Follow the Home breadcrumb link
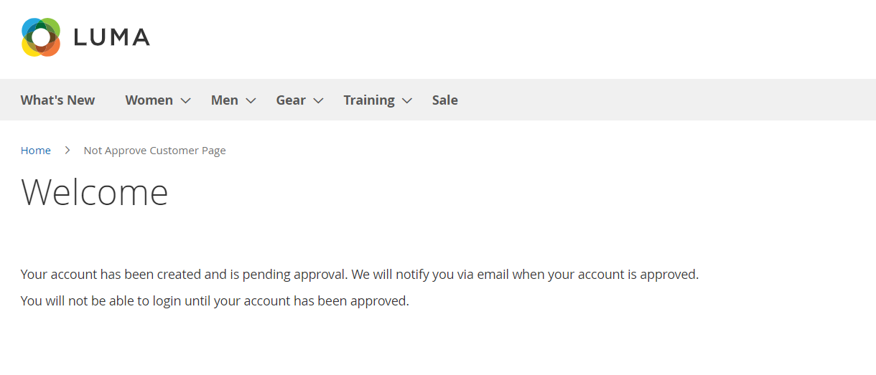 point(36,151)
